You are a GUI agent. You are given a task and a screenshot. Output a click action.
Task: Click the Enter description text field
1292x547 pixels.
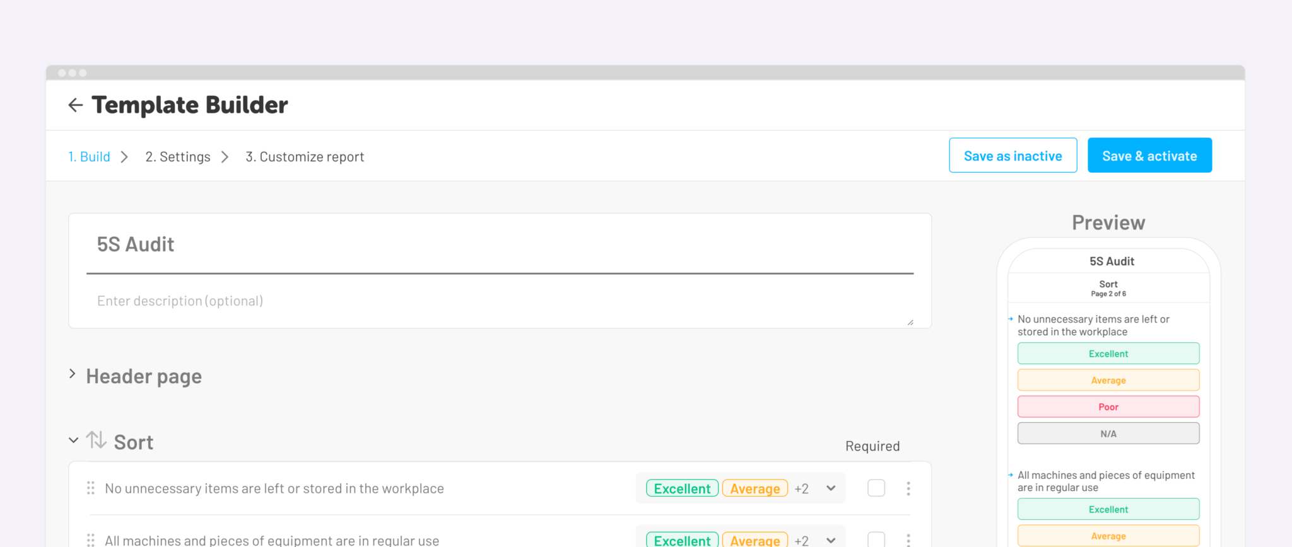pos(498,301)
